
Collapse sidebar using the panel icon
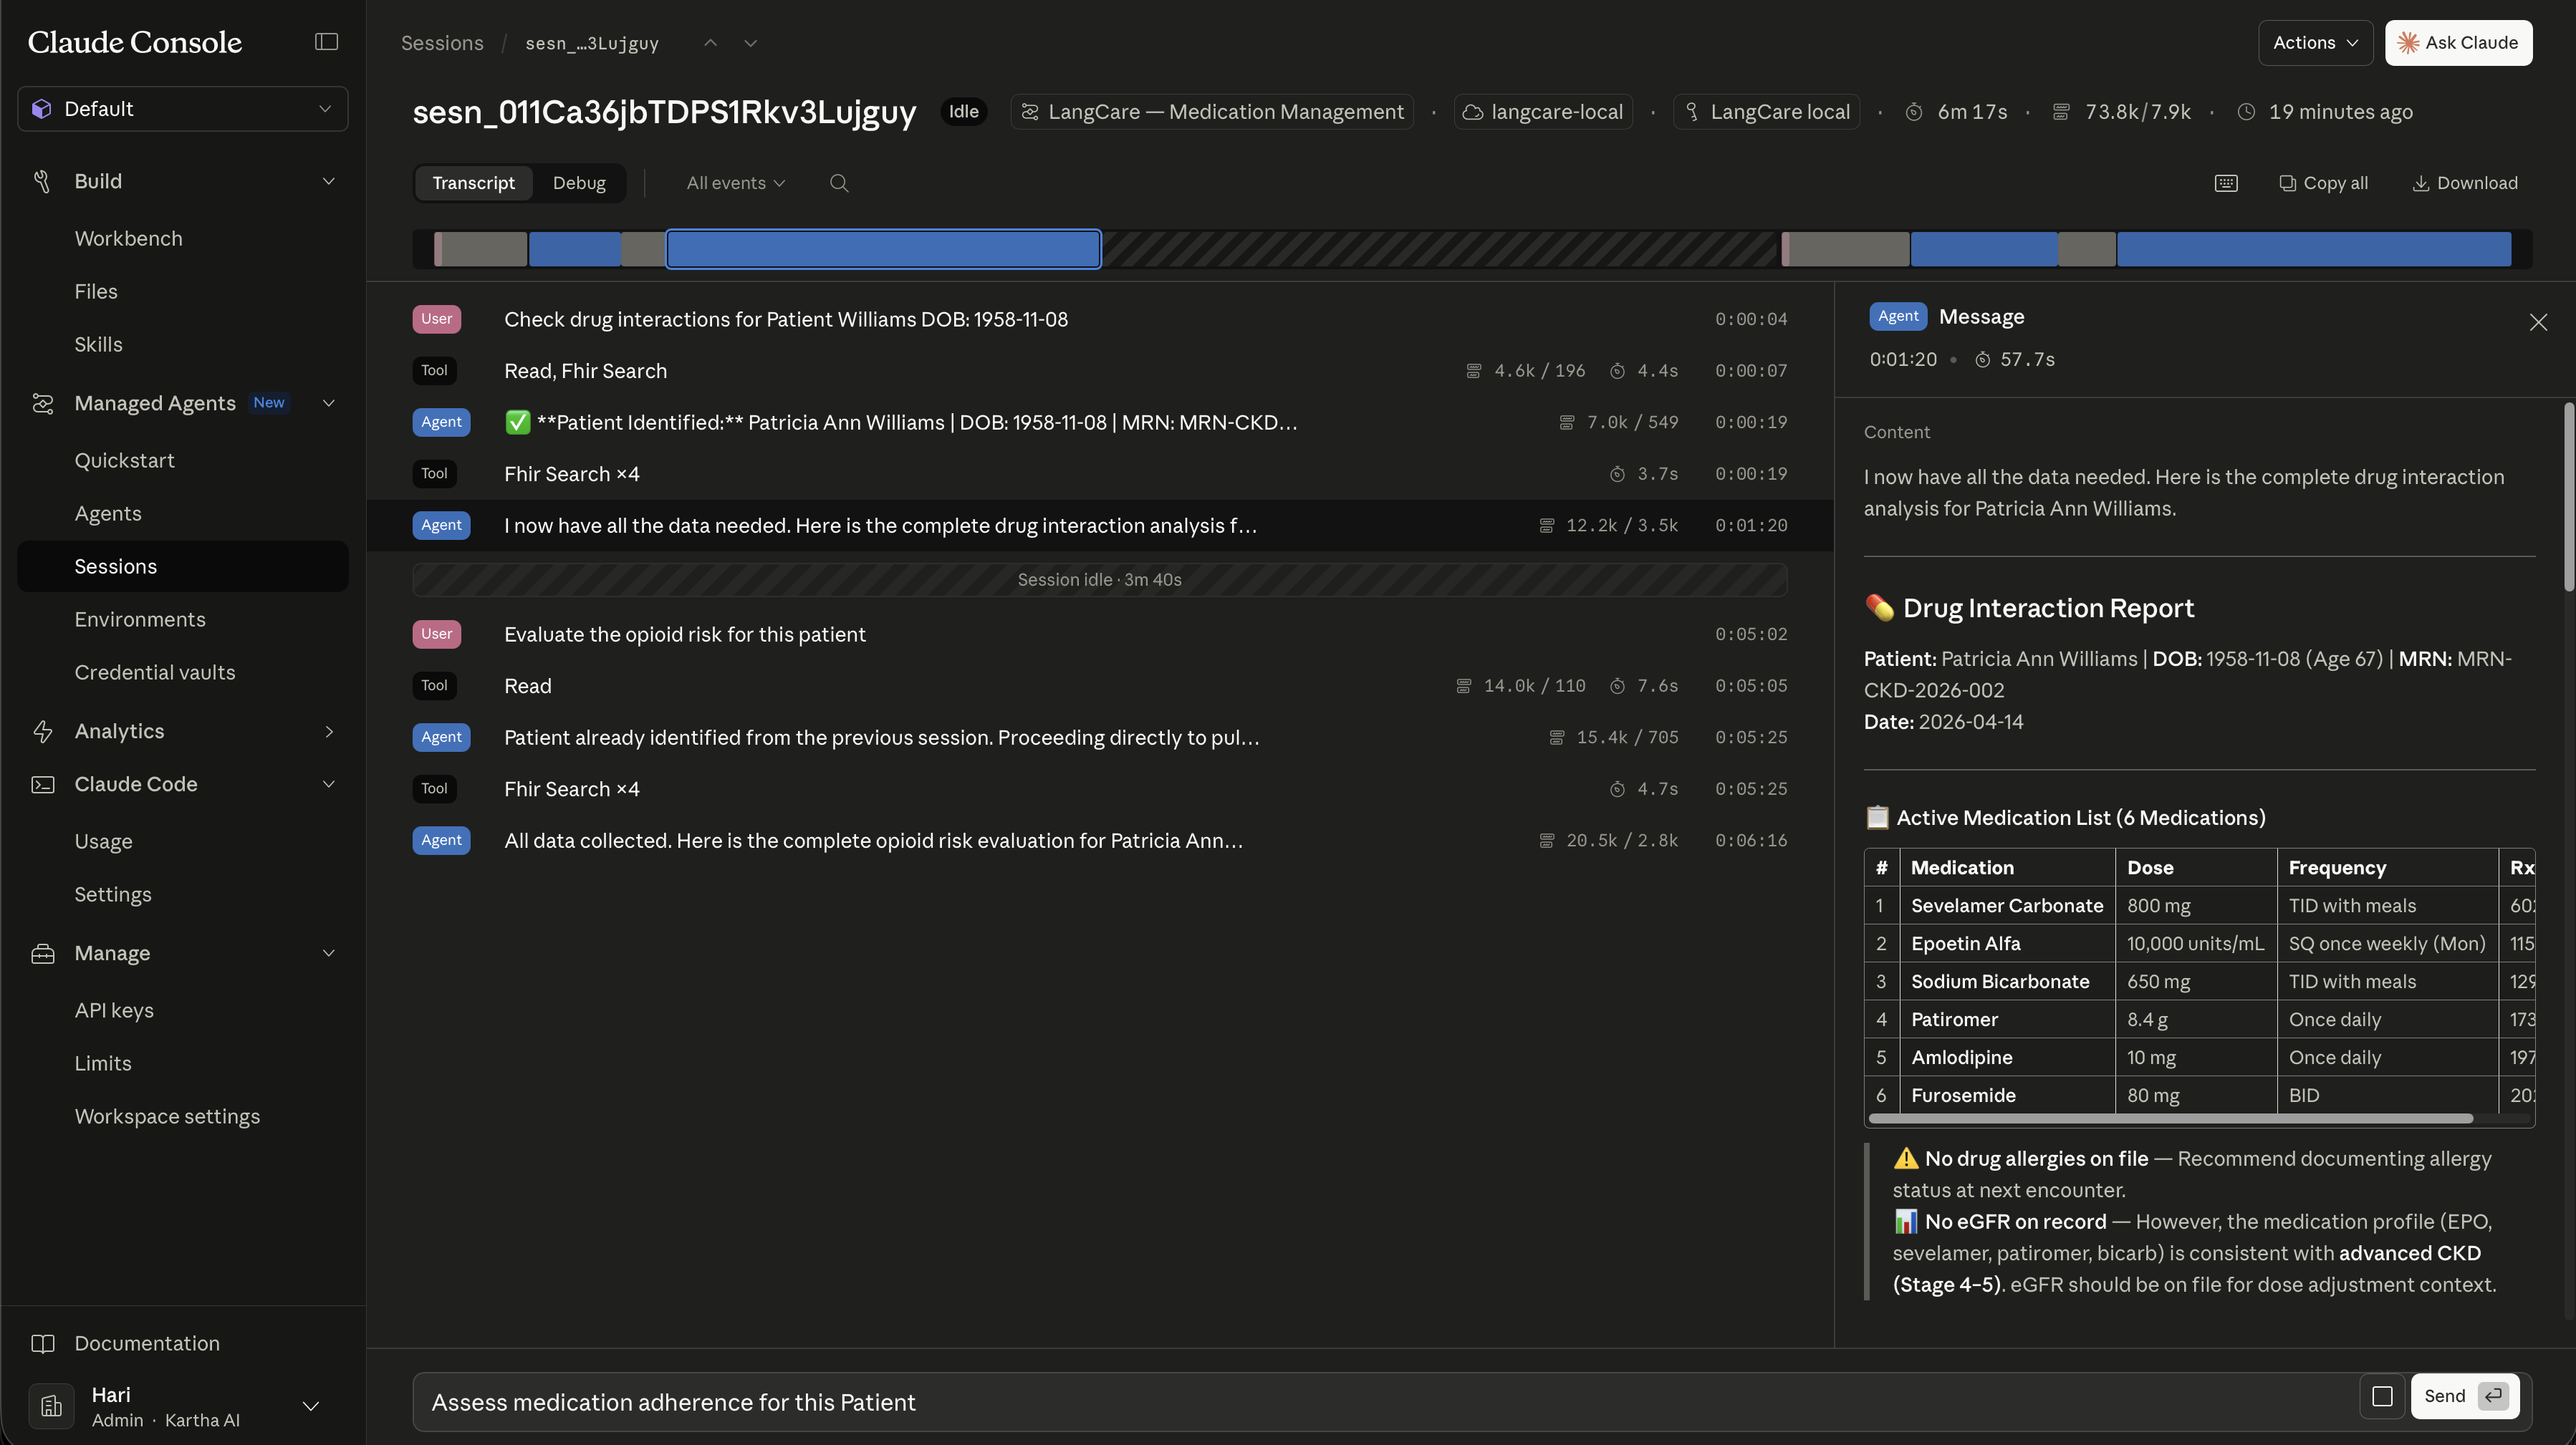(326, 42)
